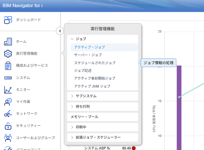Open ユーザーおよびグループ sidebar label
Screen dimensions: 204x150
[x=35, y=138]
